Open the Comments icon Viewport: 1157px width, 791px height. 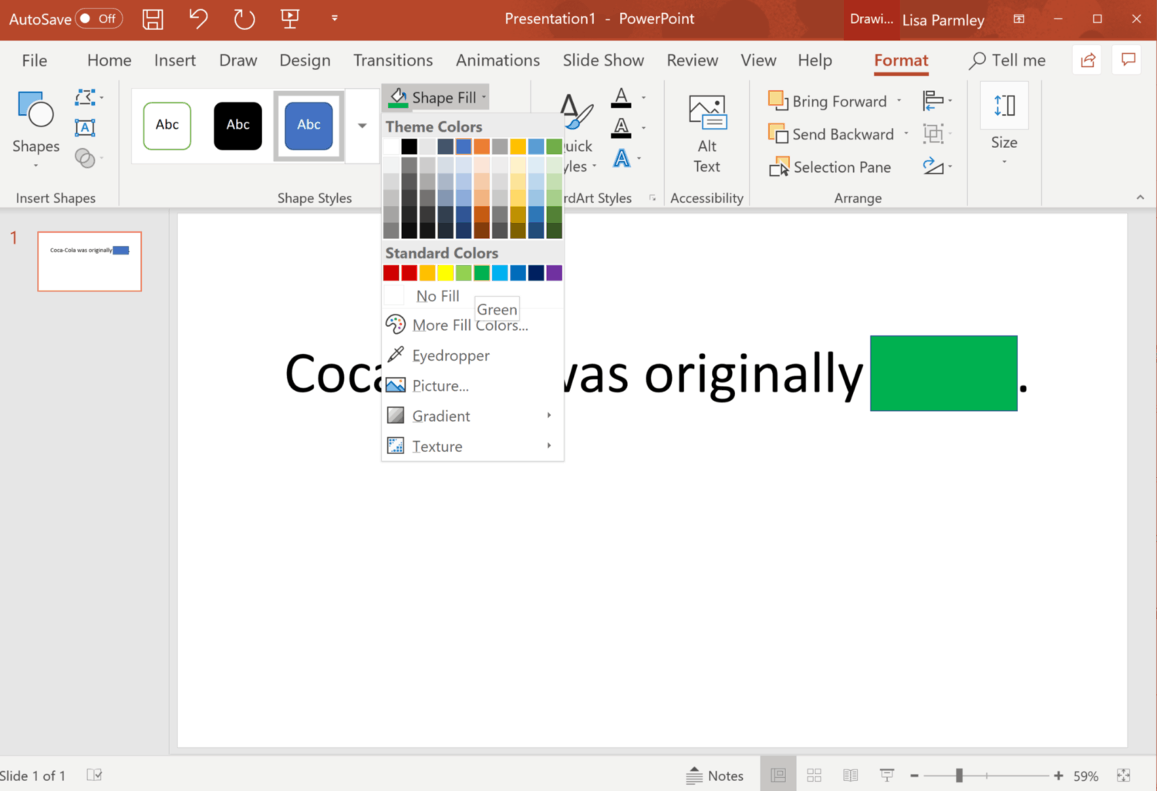click(1128, 59)
